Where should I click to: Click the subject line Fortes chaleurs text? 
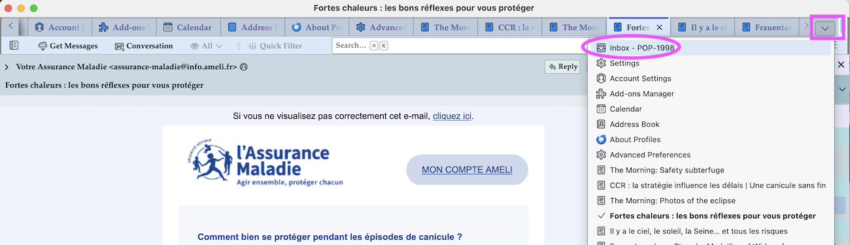pyautogui.click(x=104, y=85)
